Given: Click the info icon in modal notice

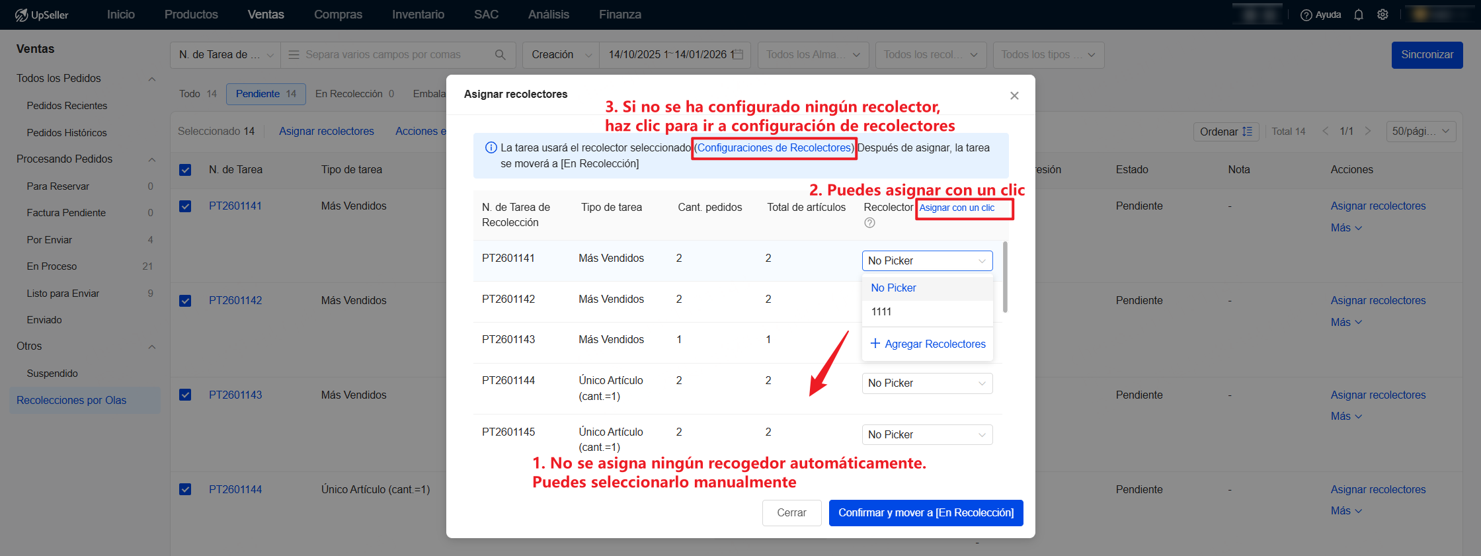Looking at the screenshot, I should 491,147.
